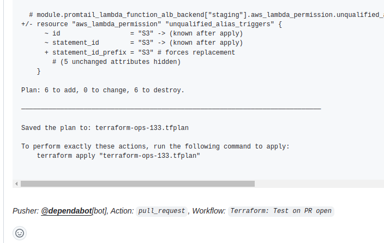The height and width of the screenshot is (243, 384).
Task: Click the horizontal scrollbar thumb in code block
Action: click(137, 183)
